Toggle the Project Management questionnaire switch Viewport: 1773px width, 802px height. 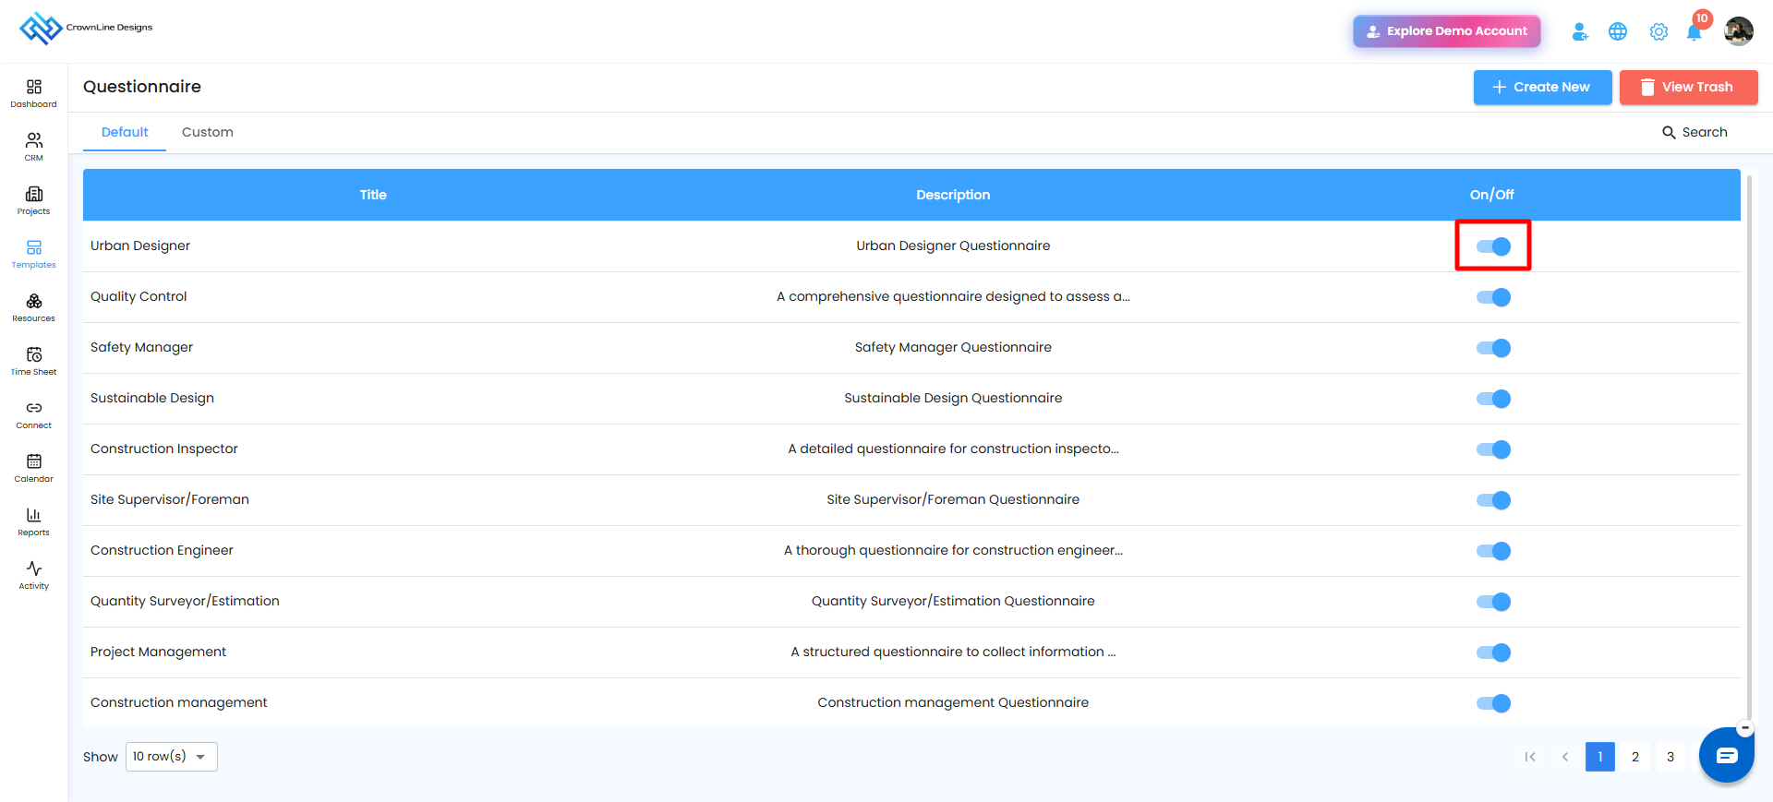click(1493, 652)
